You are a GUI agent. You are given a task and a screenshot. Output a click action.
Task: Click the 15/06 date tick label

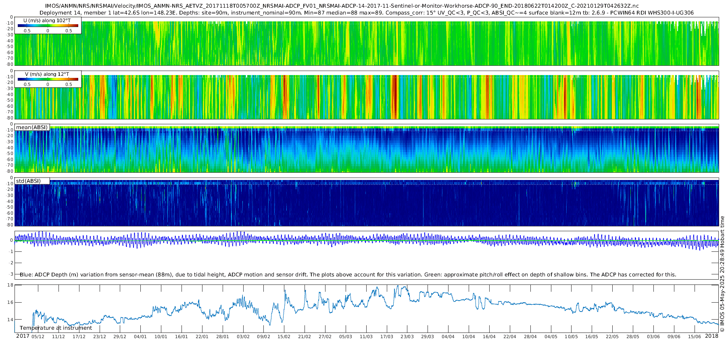coord(694,337)
